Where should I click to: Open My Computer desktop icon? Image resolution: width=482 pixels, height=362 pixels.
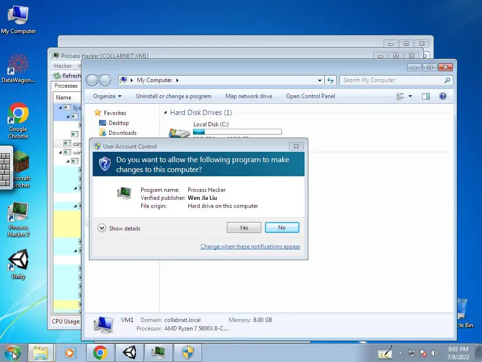18,19
